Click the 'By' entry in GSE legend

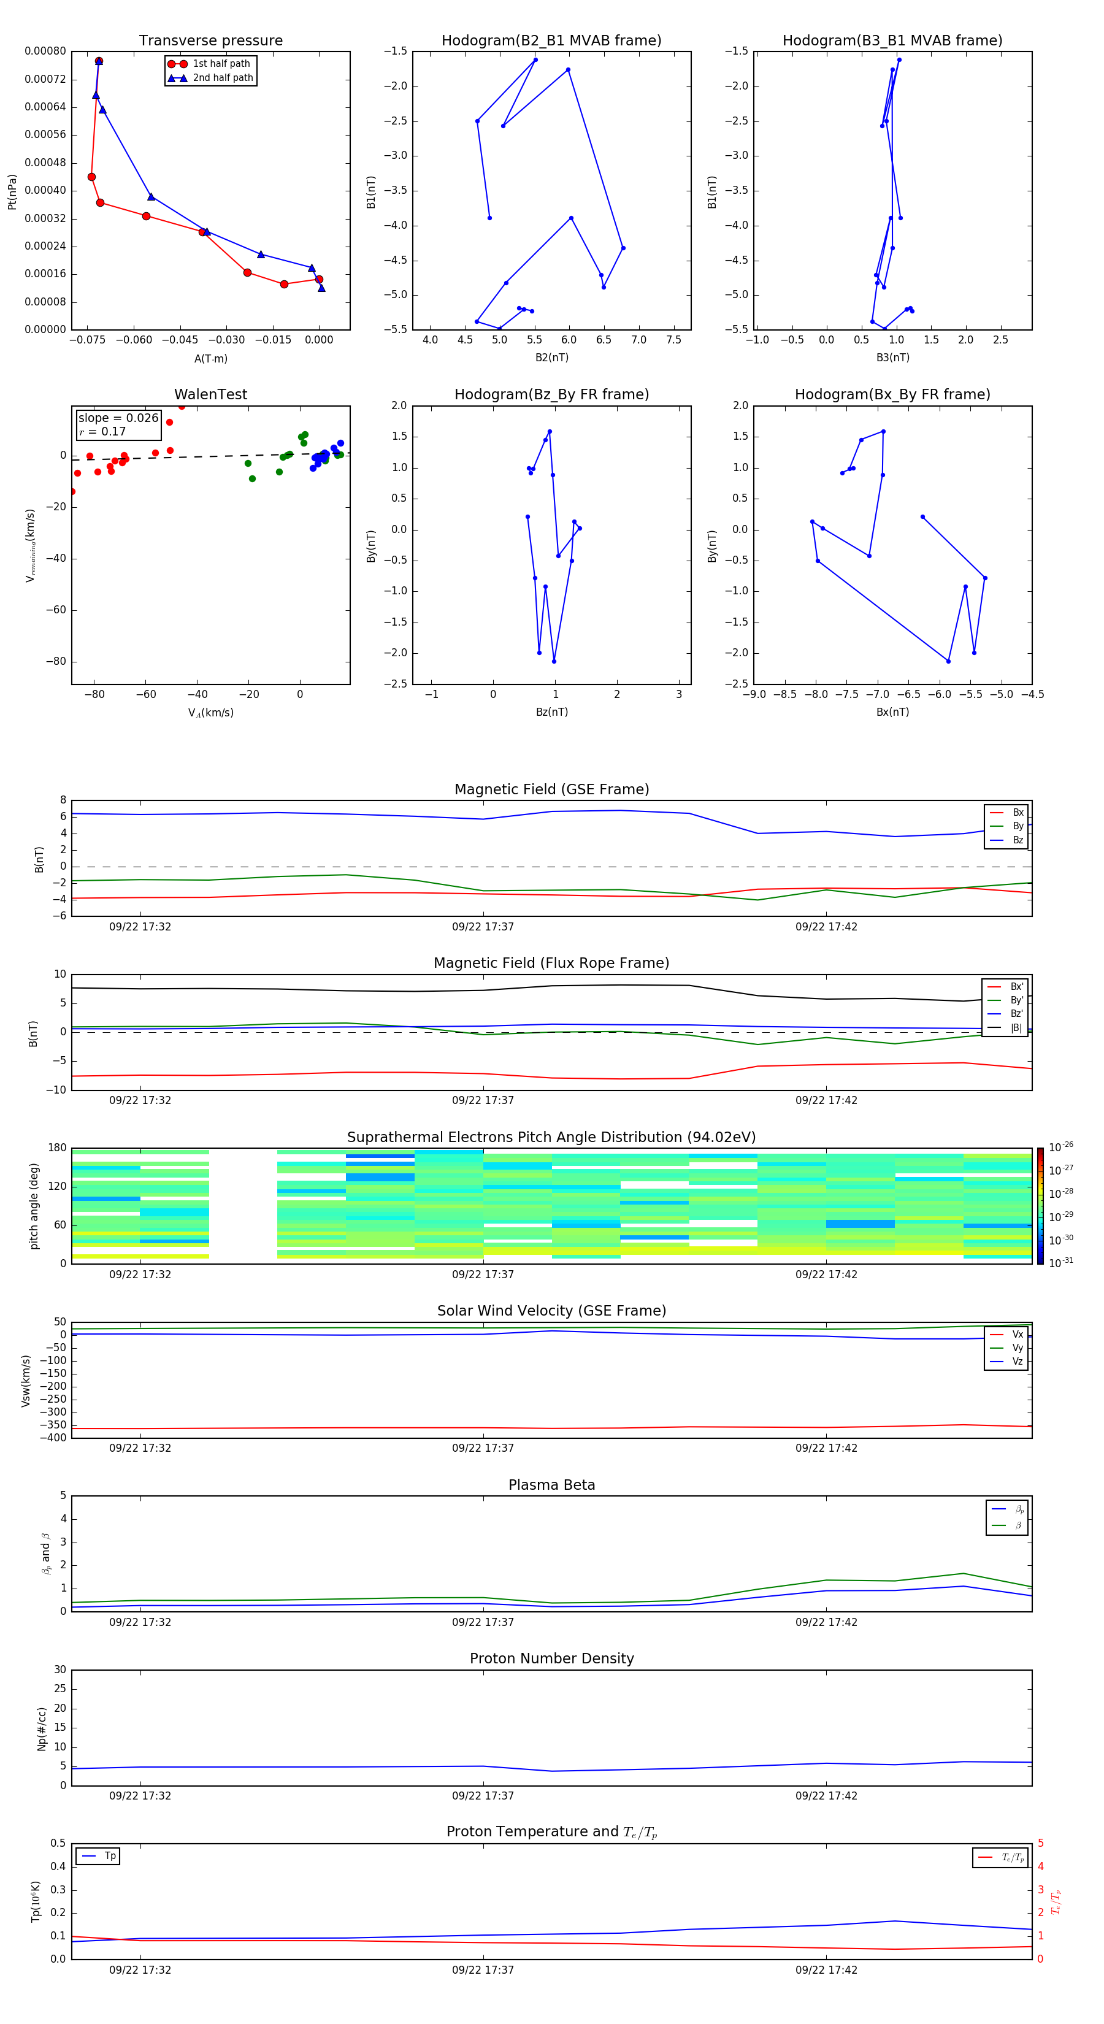(1006, 827)
